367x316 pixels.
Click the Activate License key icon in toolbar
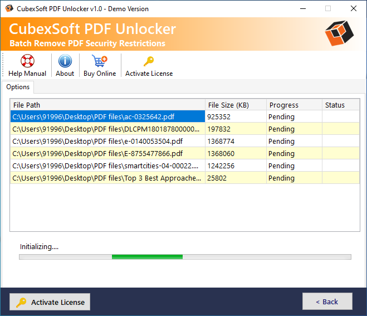tap(149, 61)
